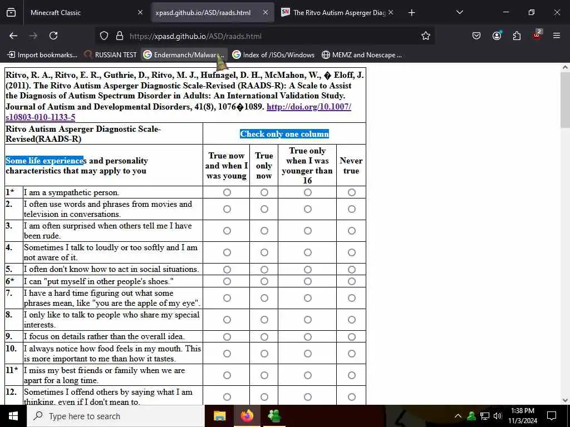Select 'Never true' for question 2
Screen dimensions: 570x427
[352, 209]
